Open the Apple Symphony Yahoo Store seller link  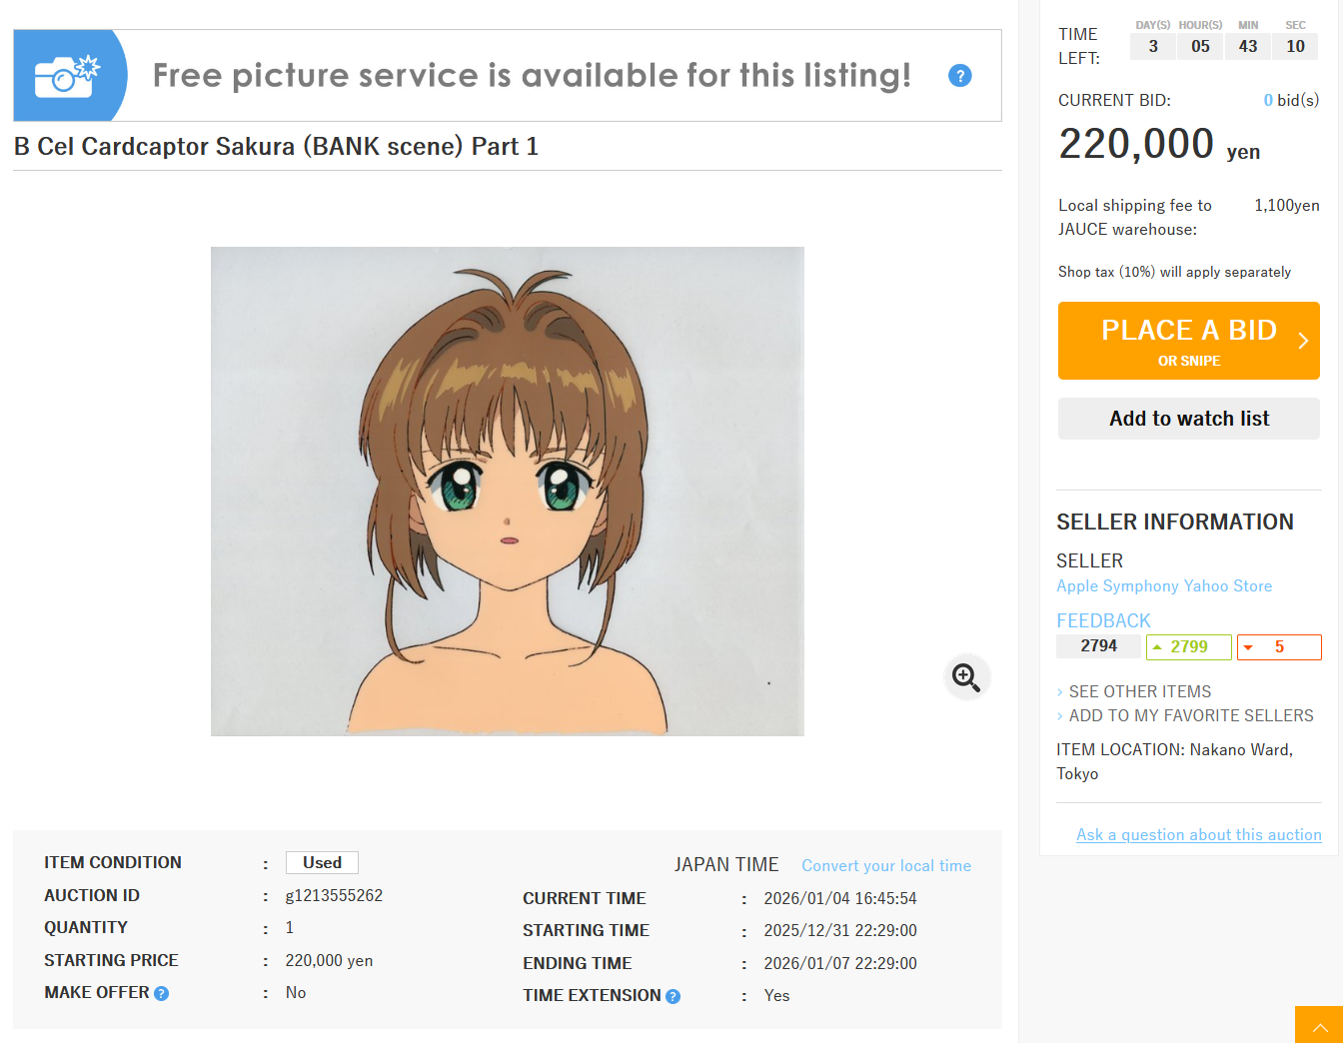[x=1164, y=586]
